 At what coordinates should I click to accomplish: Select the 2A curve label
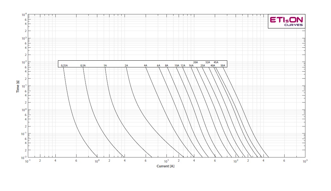[126, 66]
